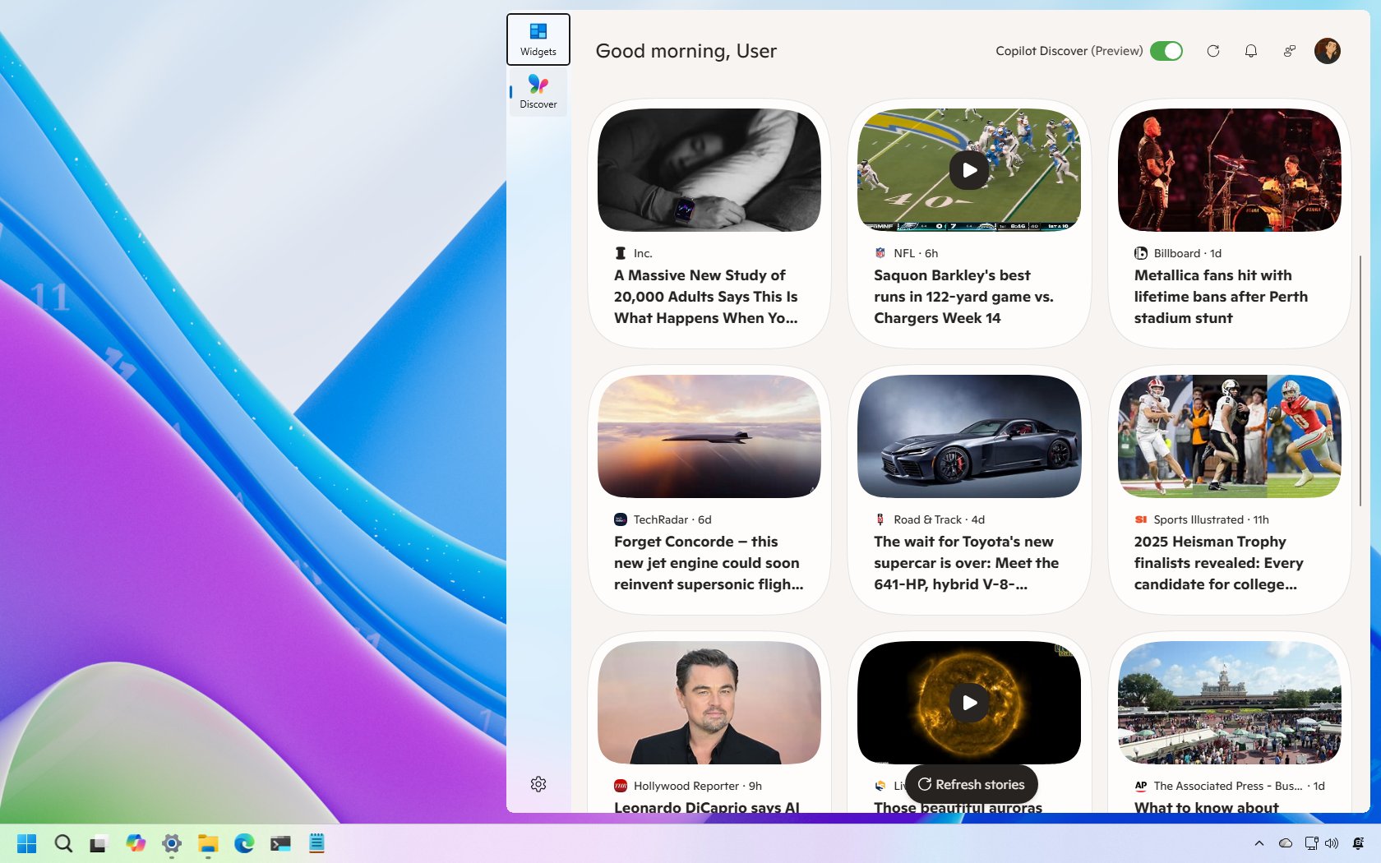Open 'The wait for Toyota's new supercar' headline
Viewport: 1381px width, 863px height.
966,563
